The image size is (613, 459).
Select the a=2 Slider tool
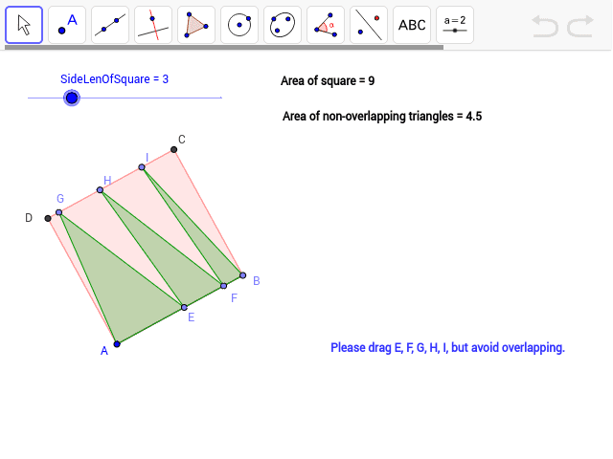(x=455, y=25)
